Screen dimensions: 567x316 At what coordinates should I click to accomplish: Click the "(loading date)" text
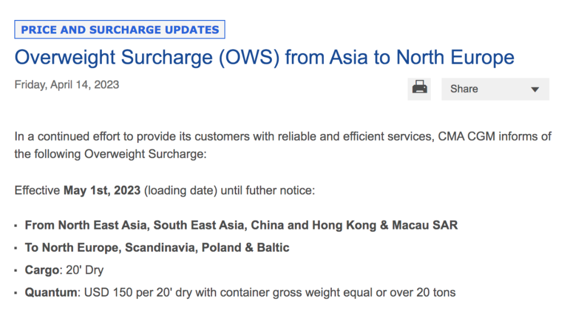coord(181,190)
